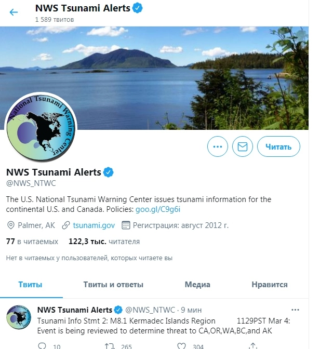This screenshot has height=349, width=320.
Task: Switch to the Твиты и ответы tab
Action: click(x=113, y=285)
